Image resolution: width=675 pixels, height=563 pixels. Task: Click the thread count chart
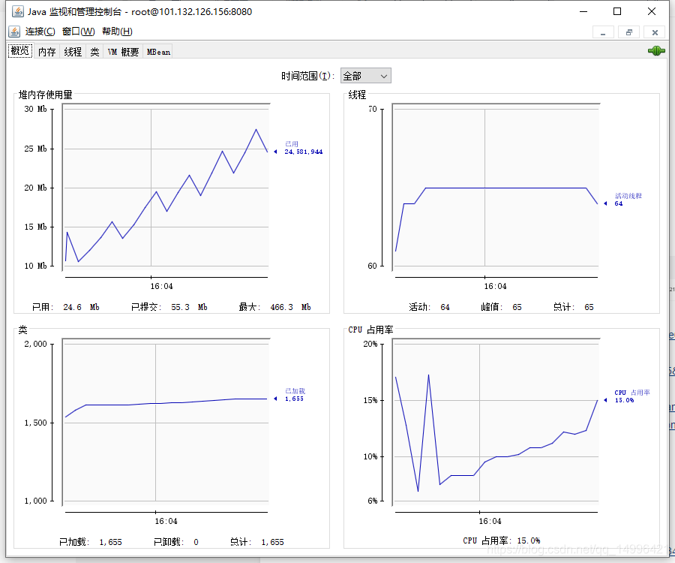point(496,188)
